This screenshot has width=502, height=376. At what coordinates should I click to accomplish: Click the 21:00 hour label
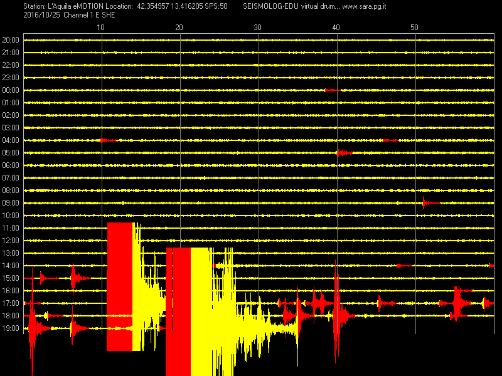click(11, 53)
